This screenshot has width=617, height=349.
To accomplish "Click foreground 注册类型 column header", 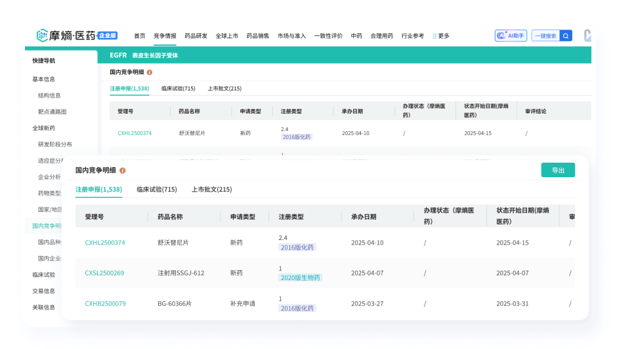I will [x=291, y=216].
